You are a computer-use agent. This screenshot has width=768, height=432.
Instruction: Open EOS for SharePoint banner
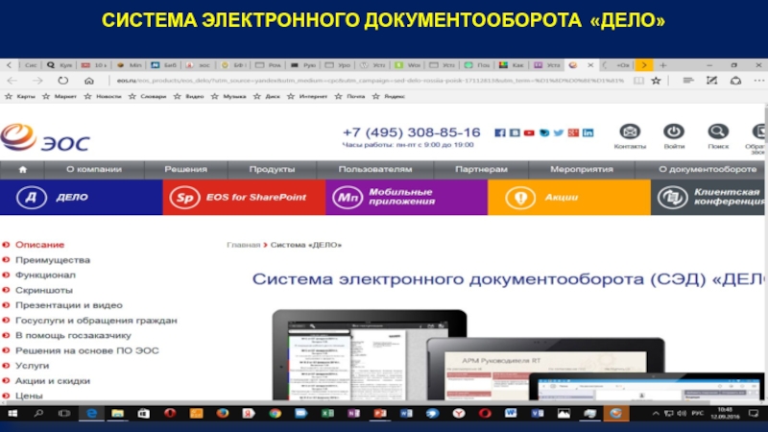(244, 198)
